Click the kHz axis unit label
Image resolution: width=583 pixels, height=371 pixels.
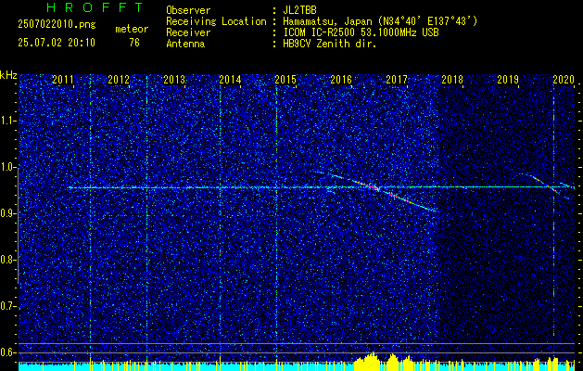coord(8,75)
